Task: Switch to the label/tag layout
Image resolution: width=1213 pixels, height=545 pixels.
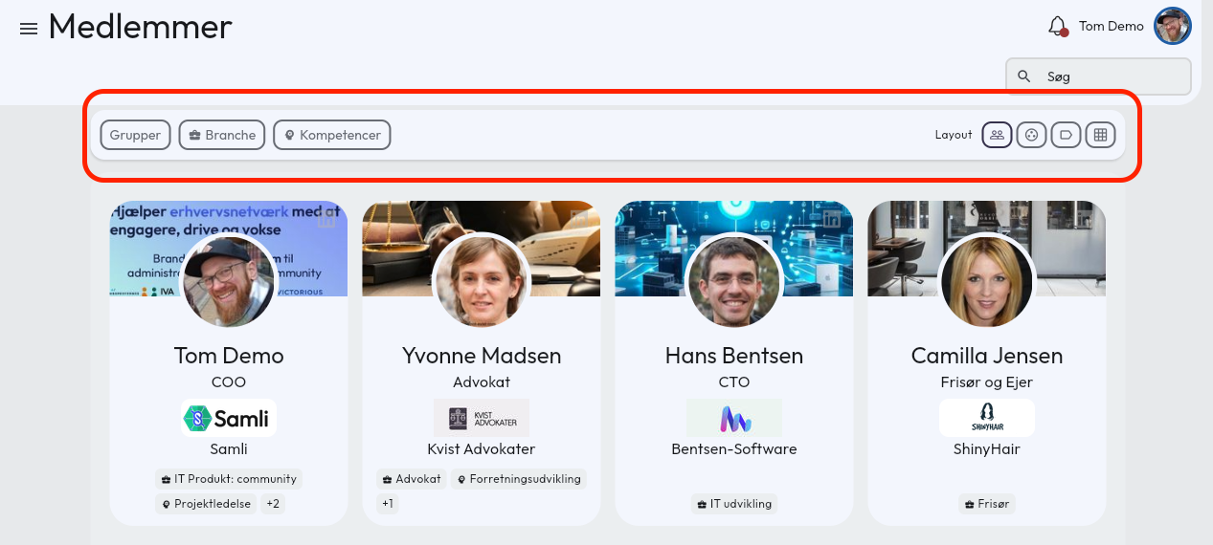Action: coord(1066,135)
